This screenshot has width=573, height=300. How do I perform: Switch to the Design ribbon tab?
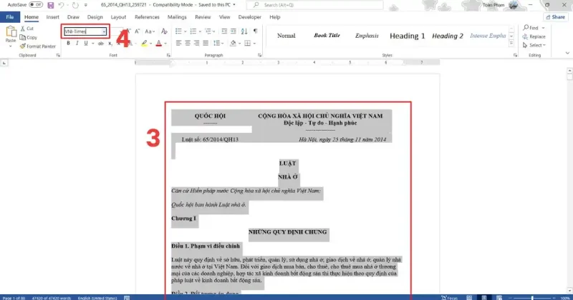[95, 17]
